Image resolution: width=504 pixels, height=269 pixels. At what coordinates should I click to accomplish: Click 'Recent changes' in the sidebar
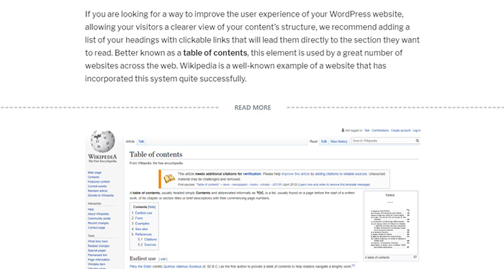tap(98, 223)
